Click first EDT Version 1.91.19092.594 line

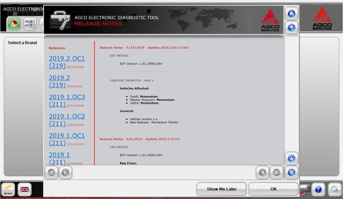click(141, 64)
